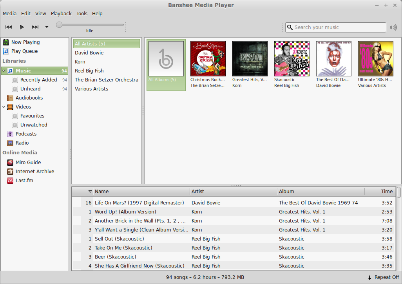
Task: Select track Life On Mars? (1997 Digital Remaster)
Action: coord(234,203)
